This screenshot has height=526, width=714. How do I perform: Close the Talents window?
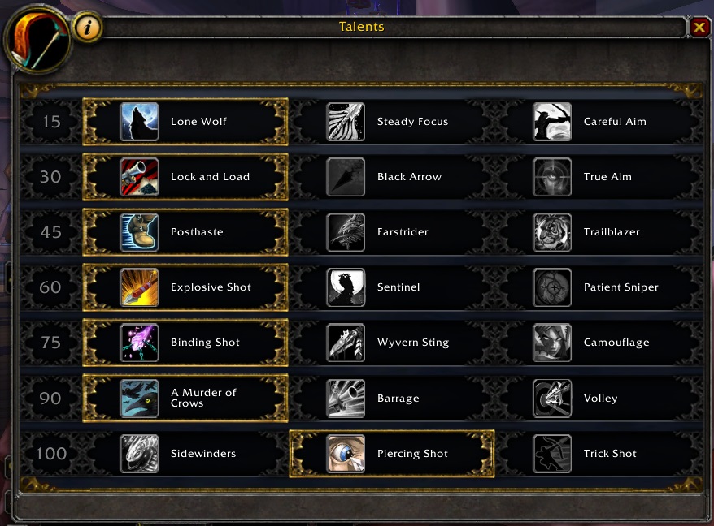(x=699, y=28)
